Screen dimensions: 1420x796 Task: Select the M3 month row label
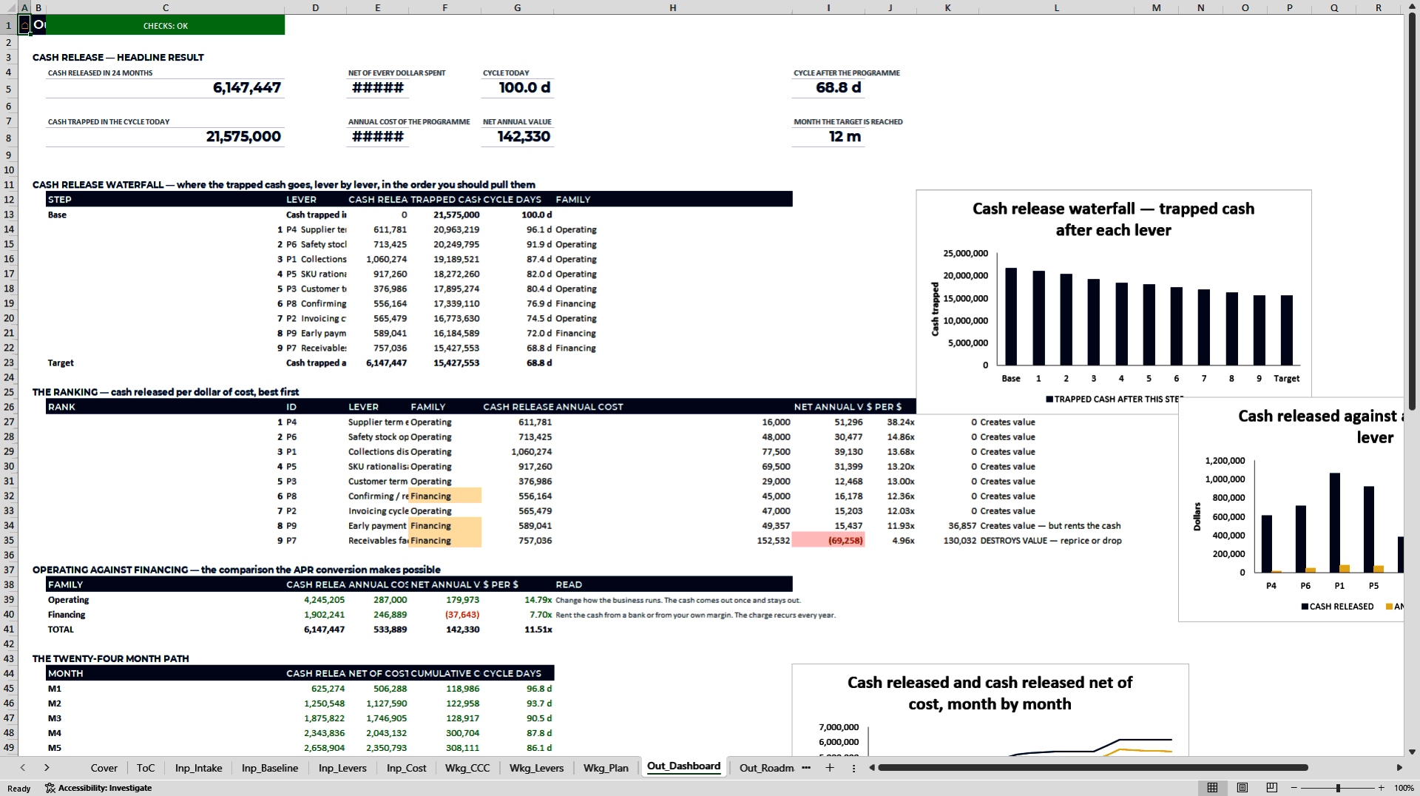point(165,718)
